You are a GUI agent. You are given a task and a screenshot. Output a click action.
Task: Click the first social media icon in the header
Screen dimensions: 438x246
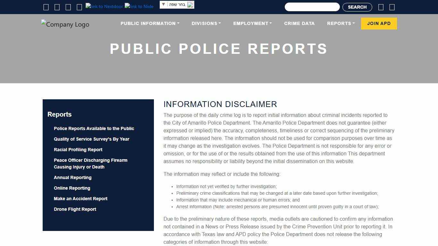pos(46,7)
